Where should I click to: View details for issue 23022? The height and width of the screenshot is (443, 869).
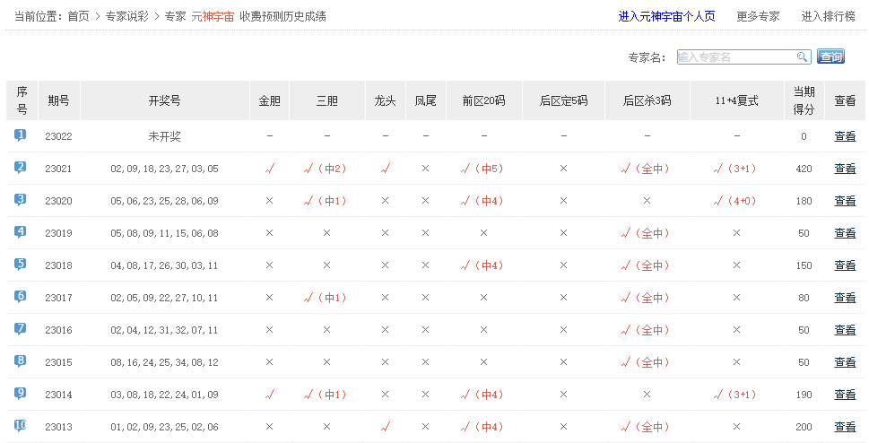(845, 136)
